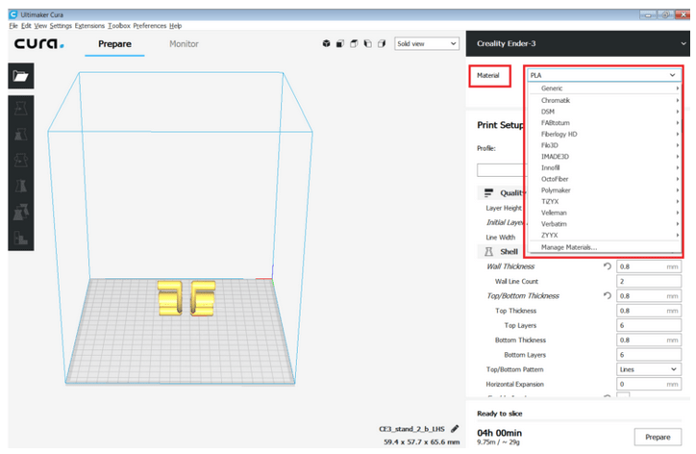Expand OctoFiber materials submenu

605,179
